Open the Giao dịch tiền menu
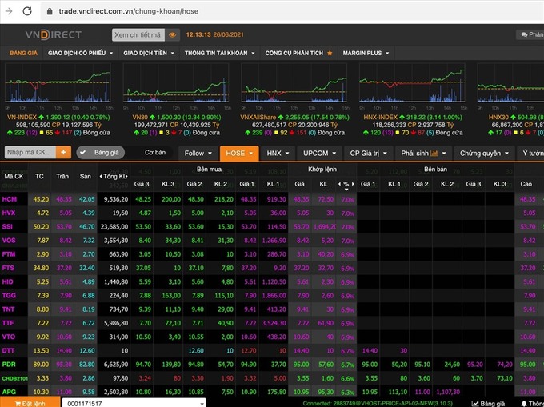Screen dimensions: 544x407 point(149,53)
